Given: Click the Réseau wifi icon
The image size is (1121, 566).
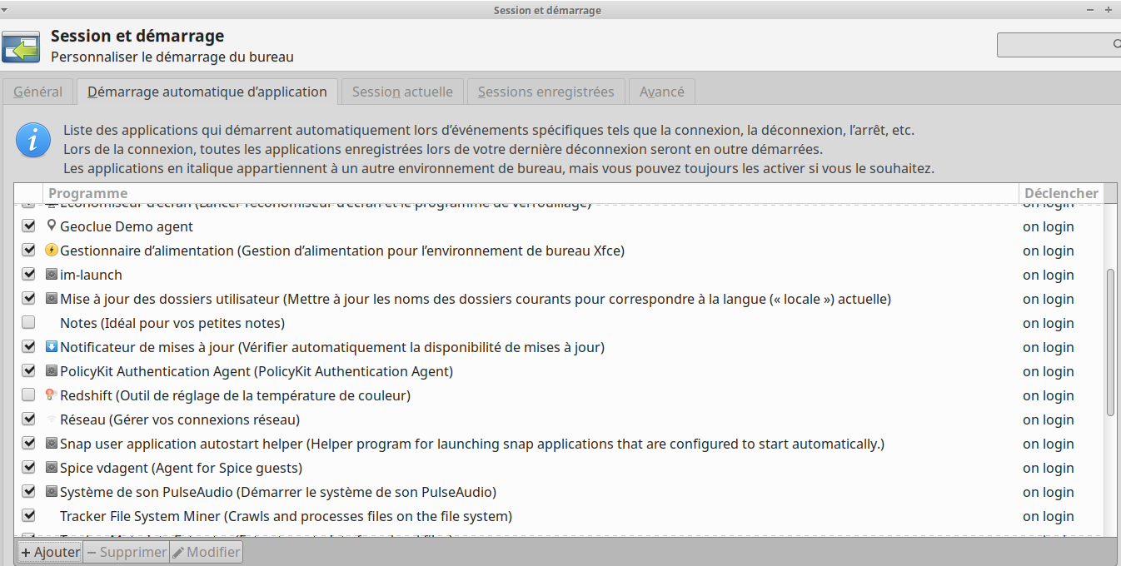Looking at the screenshot, I should tap(52, 419).
